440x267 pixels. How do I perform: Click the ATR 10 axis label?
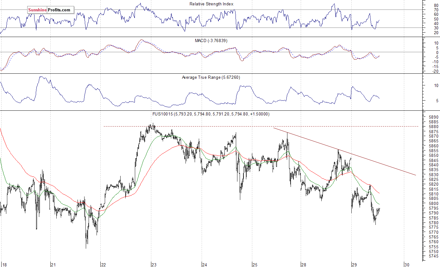pyautogui.click(x=436, y=85)
